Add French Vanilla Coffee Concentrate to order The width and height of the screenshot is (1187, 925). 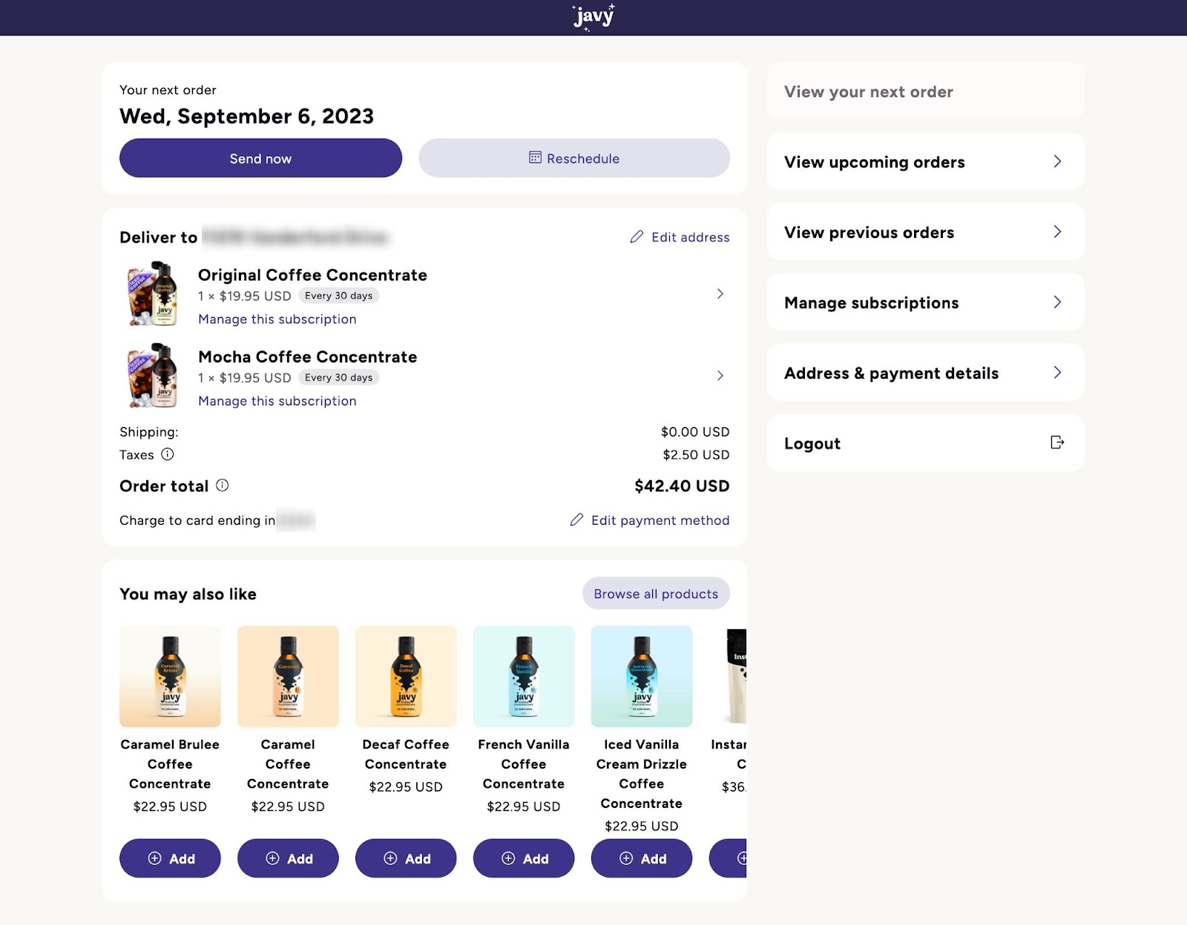[524, 858]
